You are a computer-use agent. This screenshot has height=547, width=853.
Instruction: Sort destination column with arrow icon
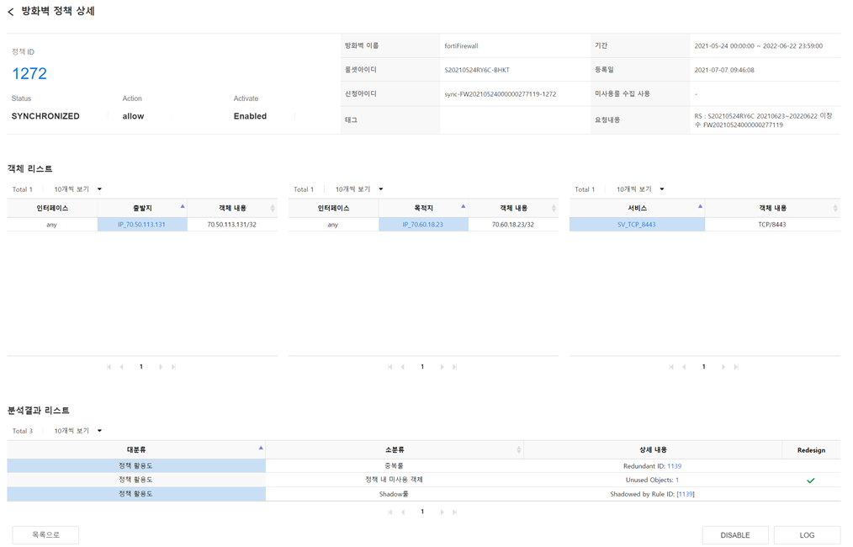(463, 206)
